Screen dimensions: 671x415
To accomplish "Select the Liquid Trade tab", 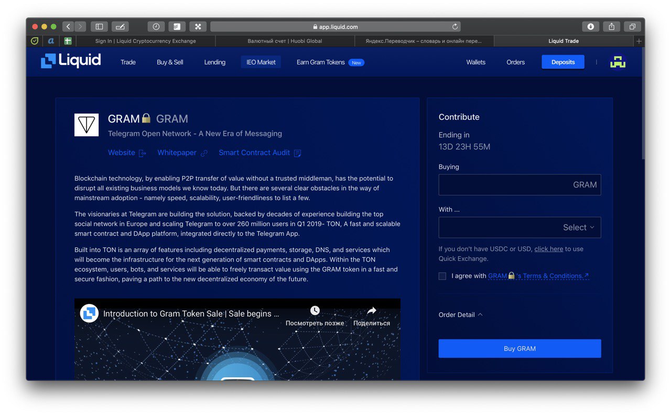I will pos(564,41).
